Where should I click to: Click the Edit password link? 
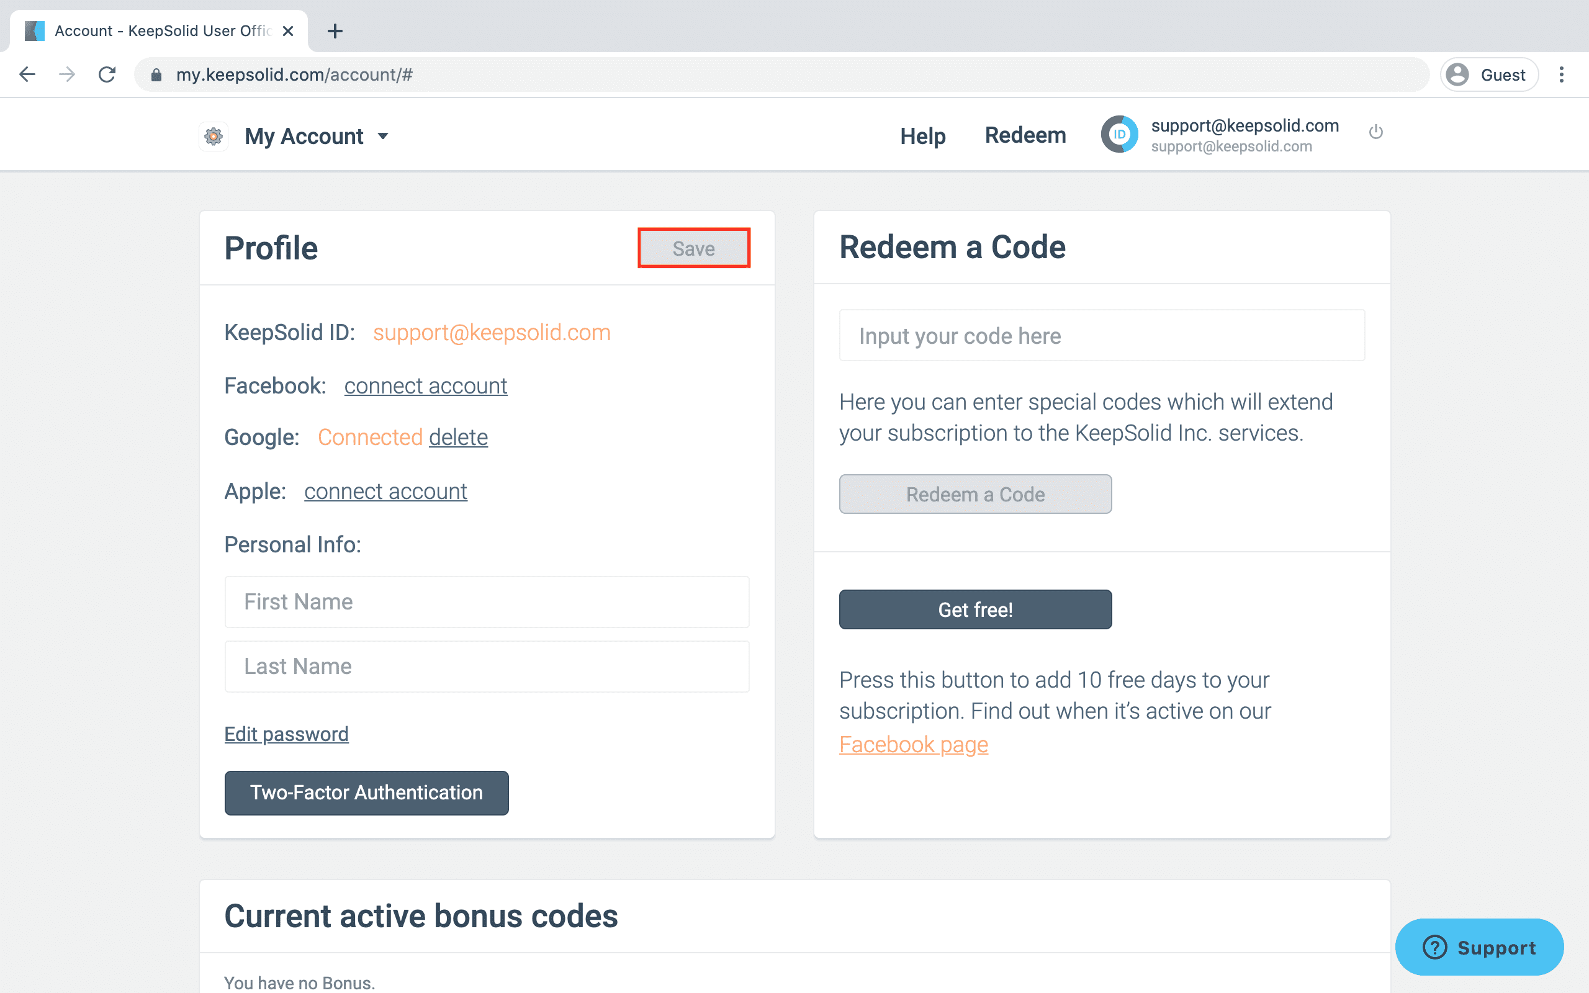click(286, 734)
